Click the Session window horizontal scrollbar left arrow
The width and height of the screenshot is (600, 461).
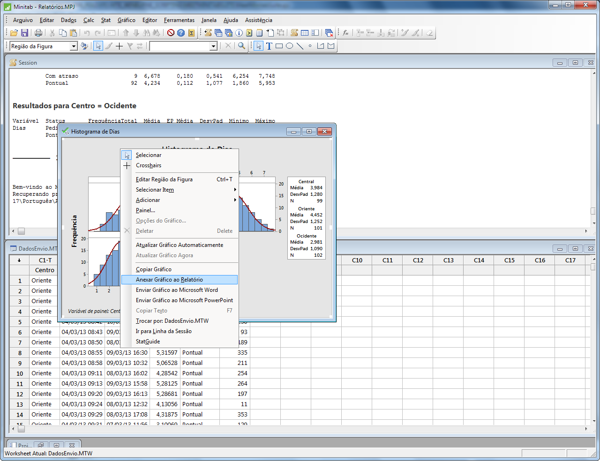coord(13,231)
